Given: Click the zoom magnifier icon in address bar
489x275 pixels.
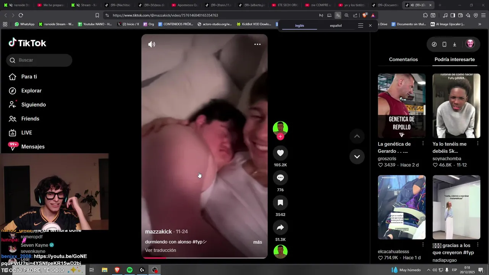Looking at the screenshot, I should tap(347, 15).
